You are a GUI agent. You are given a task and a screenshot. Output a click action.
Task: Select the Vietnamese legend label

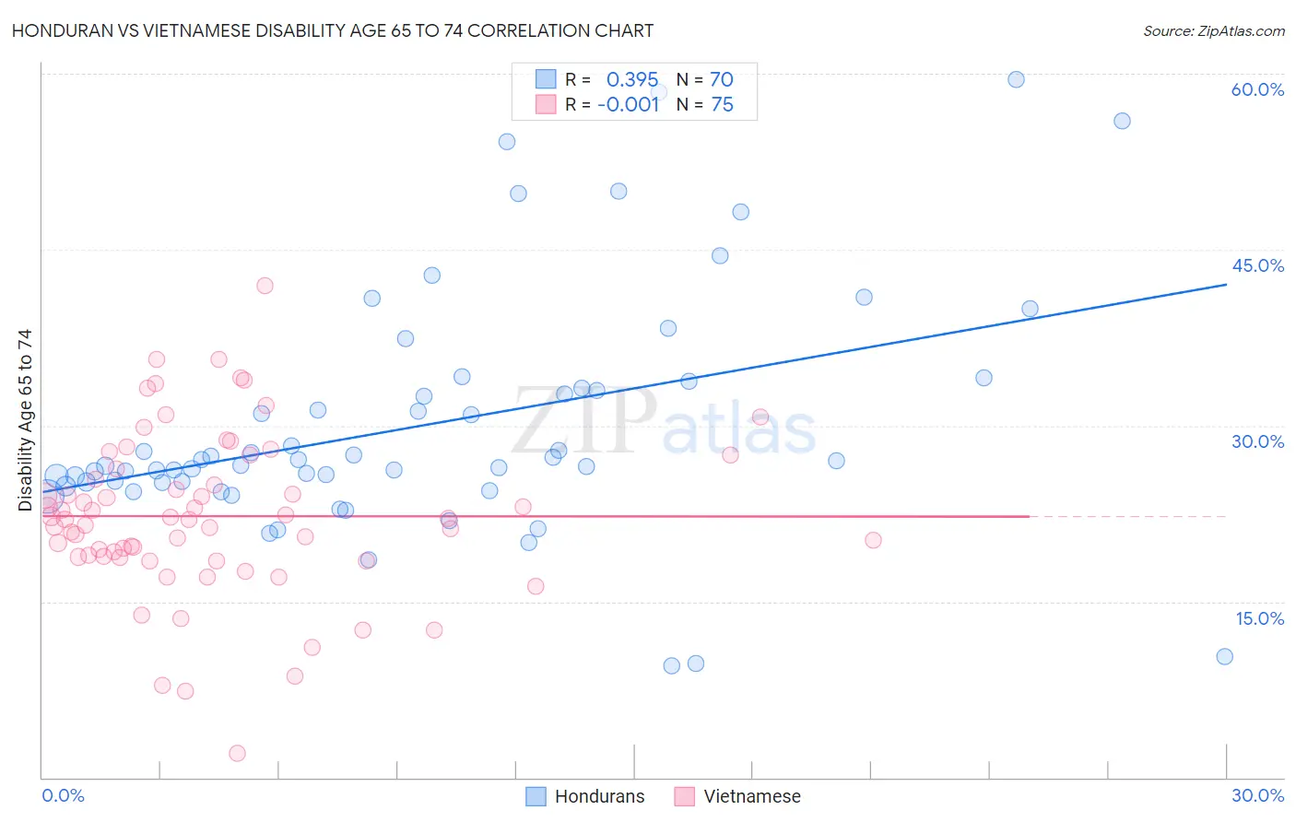pyautogui.click(x=752, y=796)
